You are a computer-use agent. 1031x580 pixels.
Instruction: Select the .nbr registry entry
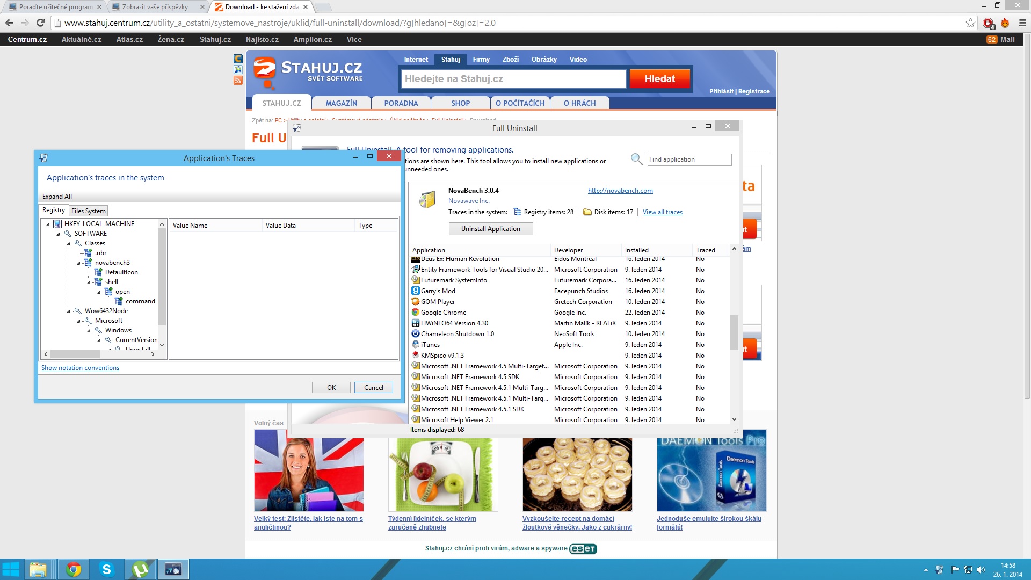point(100,253)
